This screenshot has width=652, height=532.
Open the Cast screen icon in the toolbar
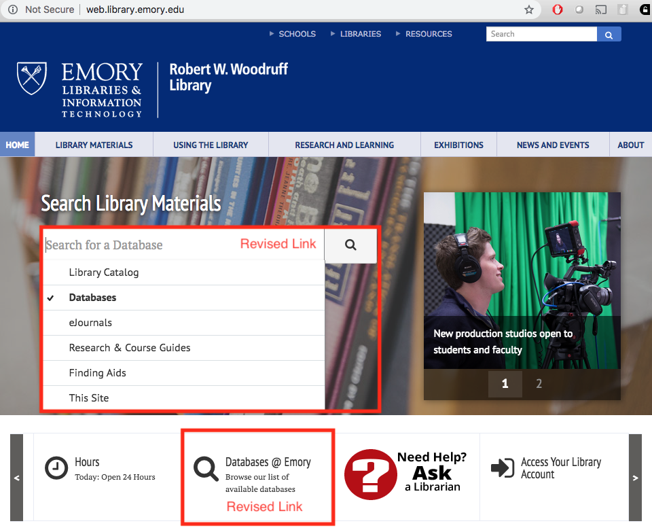click(601, 10)
